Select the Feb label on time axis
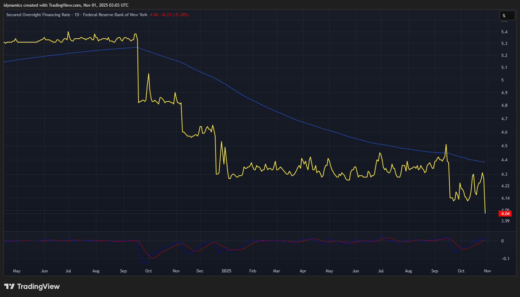Image resolution: width=520 pixels, height=297 pixels. click(252, 271)
